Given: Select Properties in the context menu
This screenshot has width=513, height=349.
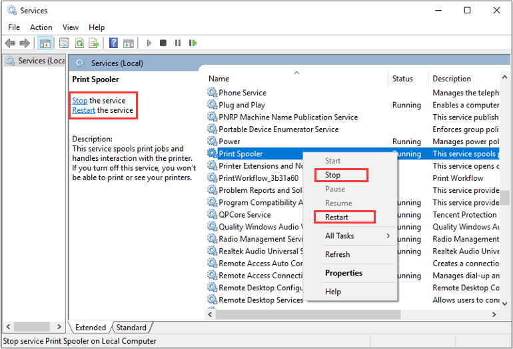Looking at the screenshot, I should [x=343, y=273].
